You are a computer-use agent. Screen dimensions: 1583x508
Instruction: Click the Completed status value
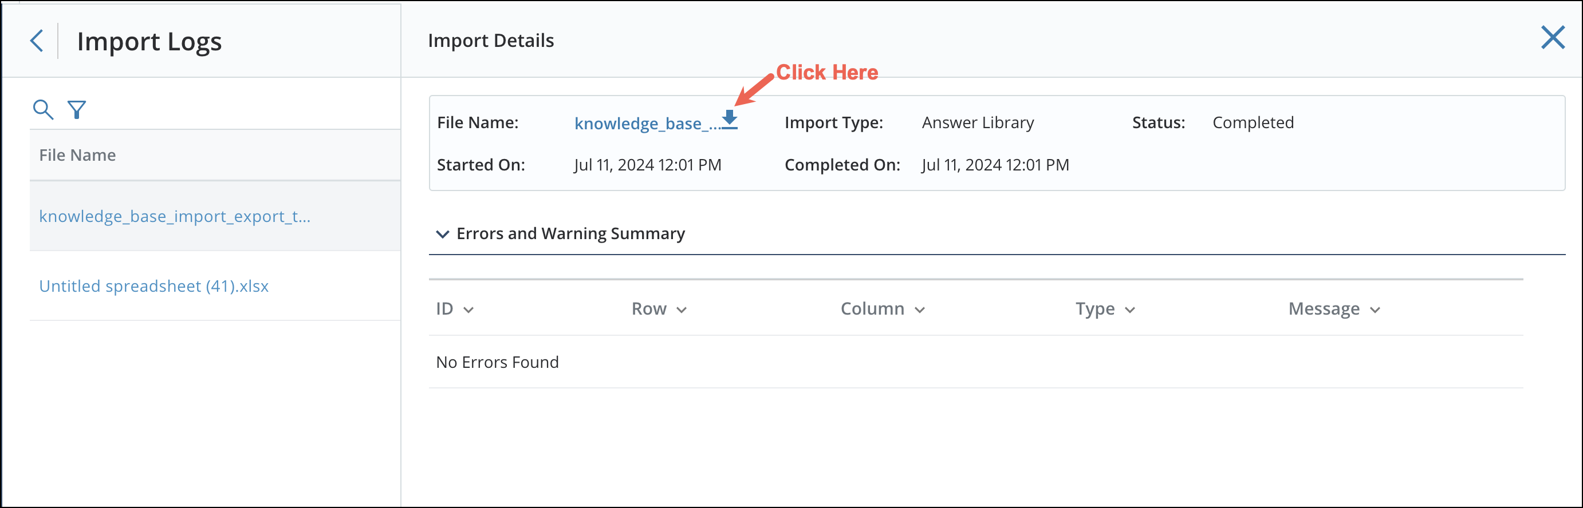1253,122
